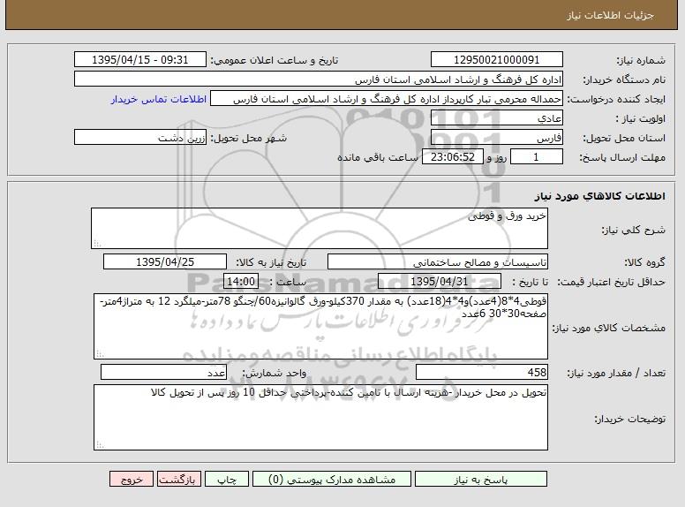Open اطلاعات تماس خریدار link
This screenshot has width=685, height=507.
click(x=158, y=99)
